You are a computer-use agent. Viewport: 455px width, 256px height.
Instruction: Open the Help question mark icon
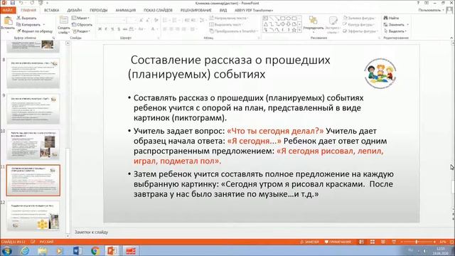click(418, 3)
